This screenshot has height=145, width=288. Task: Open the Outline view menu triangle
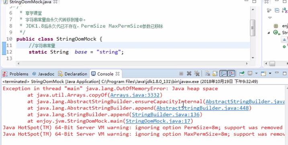point(270,18)
